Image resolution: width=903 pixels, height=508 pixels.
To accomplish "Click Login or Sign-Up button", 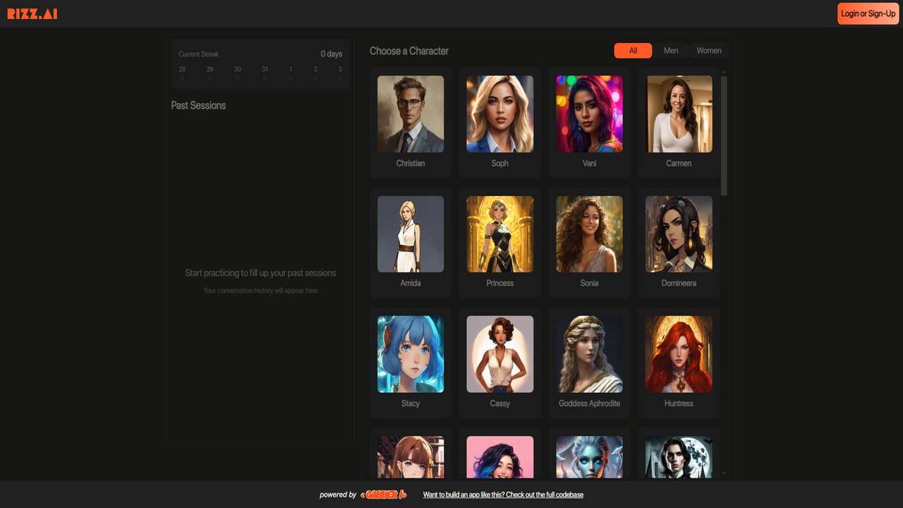I will point(868,13).
